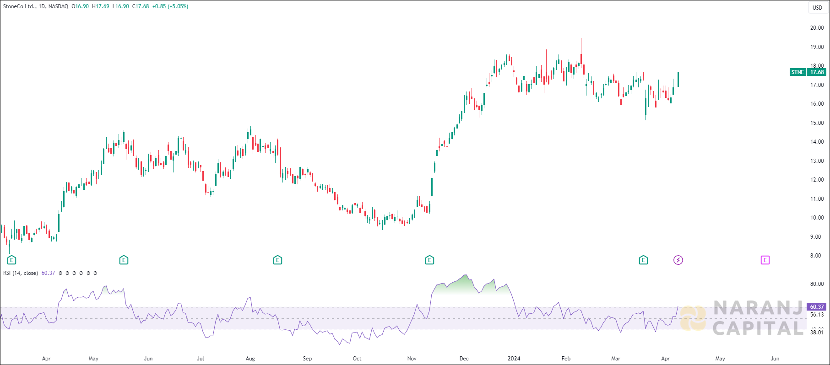Click the Aug label on the time axis
Screen dimensions: 830x365
(250, 359)
